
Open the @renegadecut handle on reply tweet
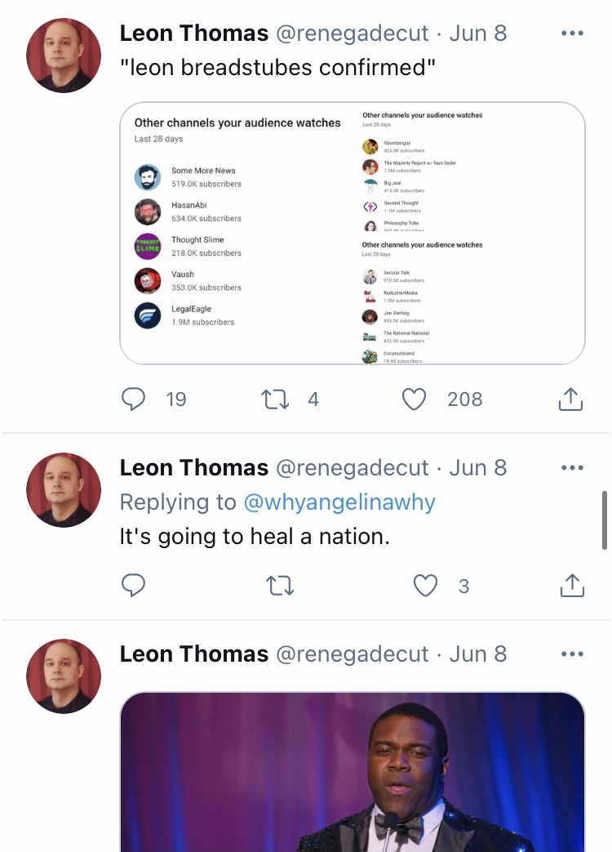pyautogui.click(x=353, y=468)
